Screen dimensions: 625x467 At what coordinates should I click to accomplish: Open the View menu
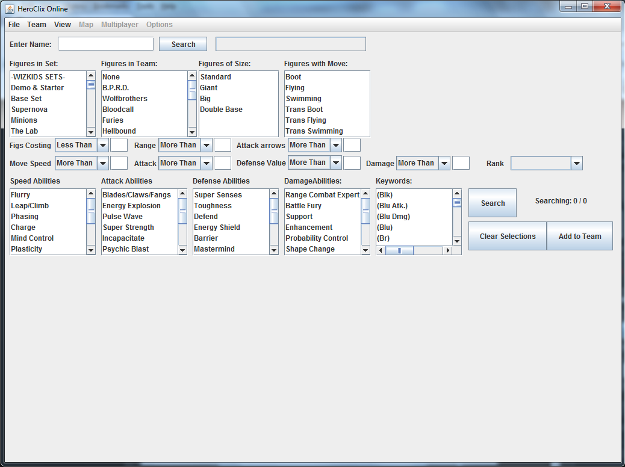[63, 24]
